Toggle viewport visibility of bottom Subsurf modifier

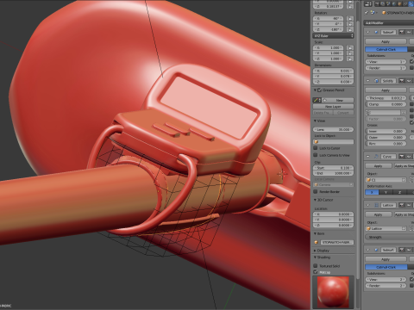pos(408,250)
